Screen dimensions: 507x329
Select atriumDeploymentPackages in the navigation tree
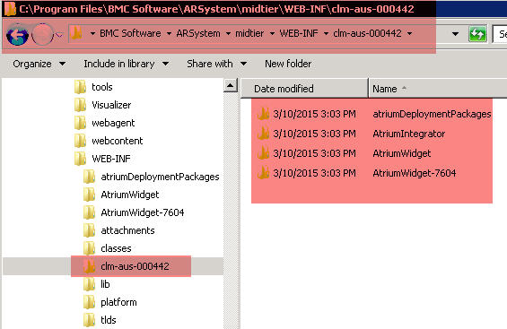(x=160, y=177)
